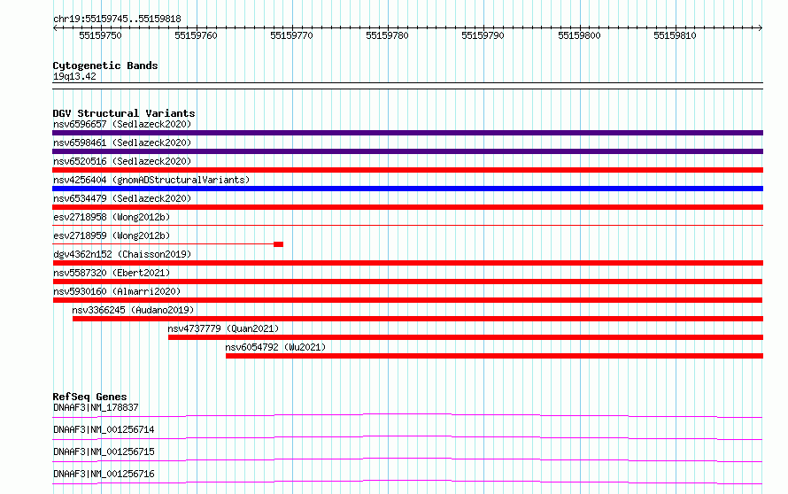Click the chr19:55159745..55159818 region label

pos(117,19)
